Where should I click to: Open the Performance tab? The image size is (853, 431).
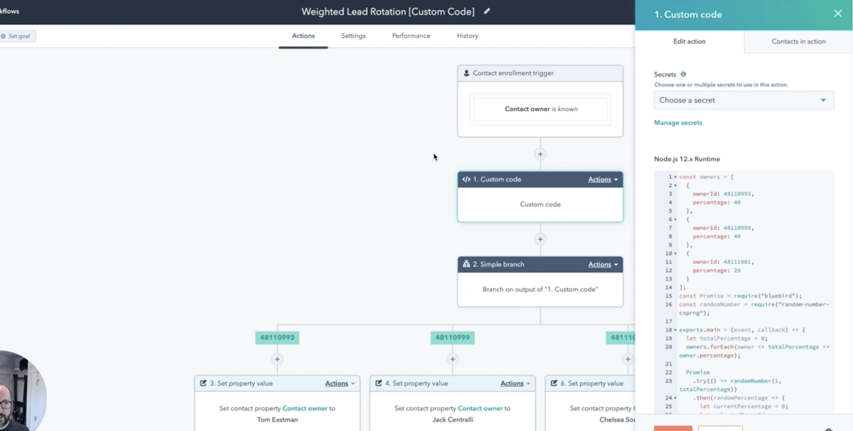coord(410,36)
